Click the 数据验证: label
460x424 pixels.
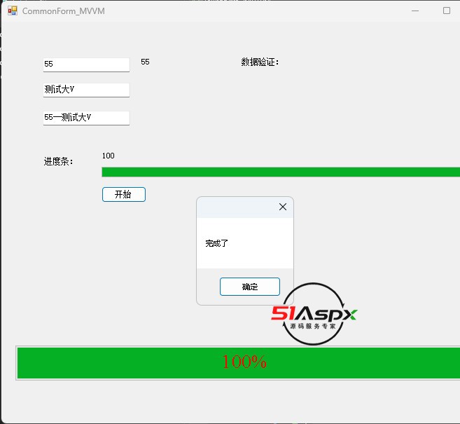coord(260,62)
